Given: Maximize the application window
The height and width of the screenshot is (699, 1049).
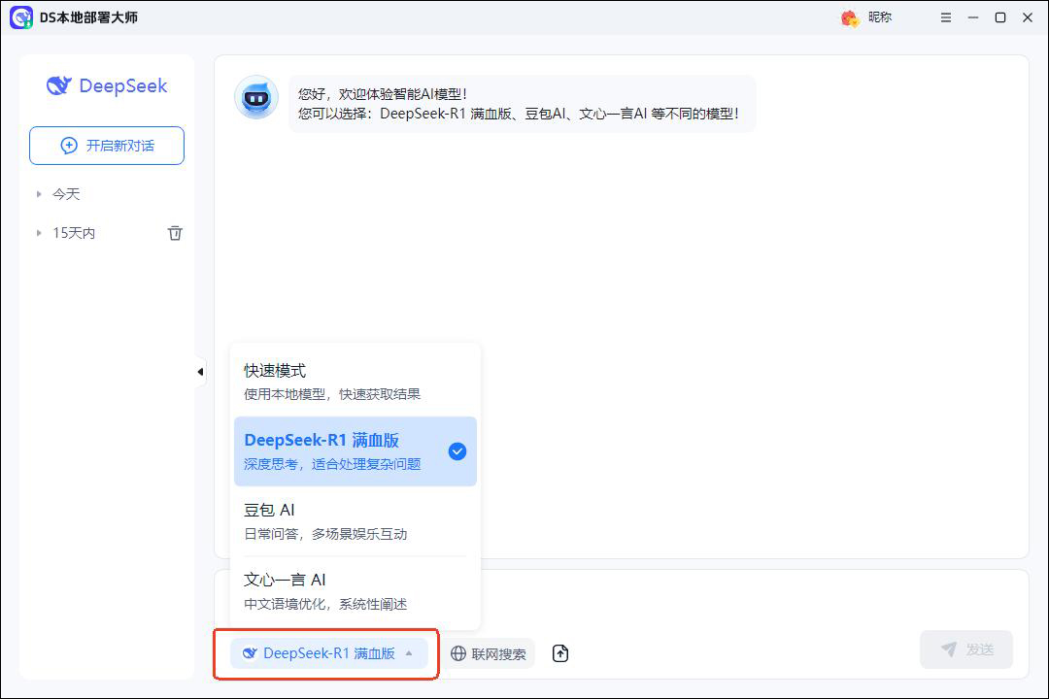Looking at the screenshot, I should pos(1000,17).
